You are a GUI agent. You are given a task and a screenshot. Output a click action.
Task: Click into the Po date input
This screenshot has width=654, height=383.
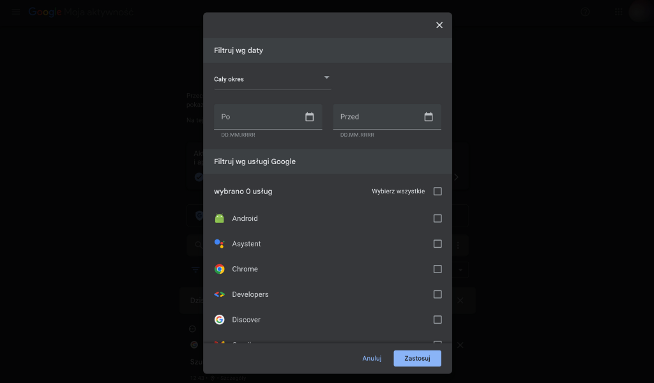259,117
